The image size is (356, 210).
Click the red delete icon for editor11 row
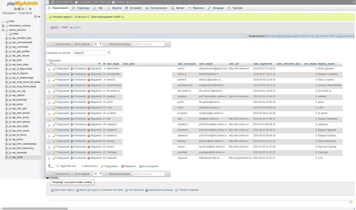tap(89, 80)
